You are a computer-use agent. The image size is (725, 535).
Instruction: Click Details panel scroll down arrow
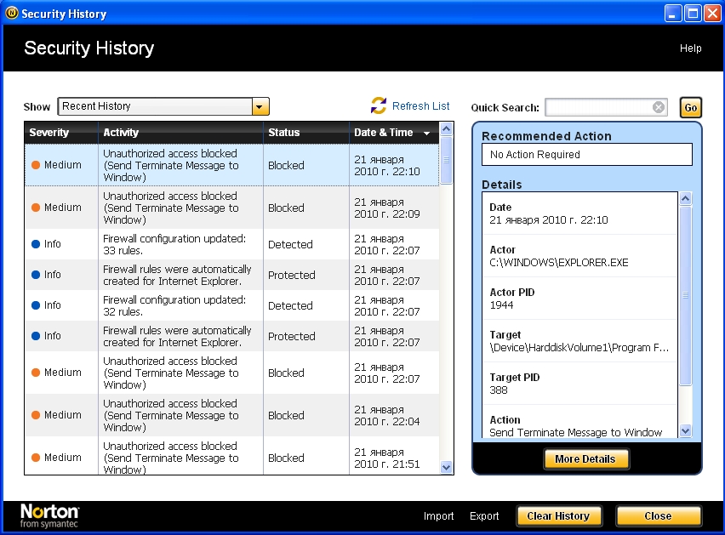coord(685,430)
